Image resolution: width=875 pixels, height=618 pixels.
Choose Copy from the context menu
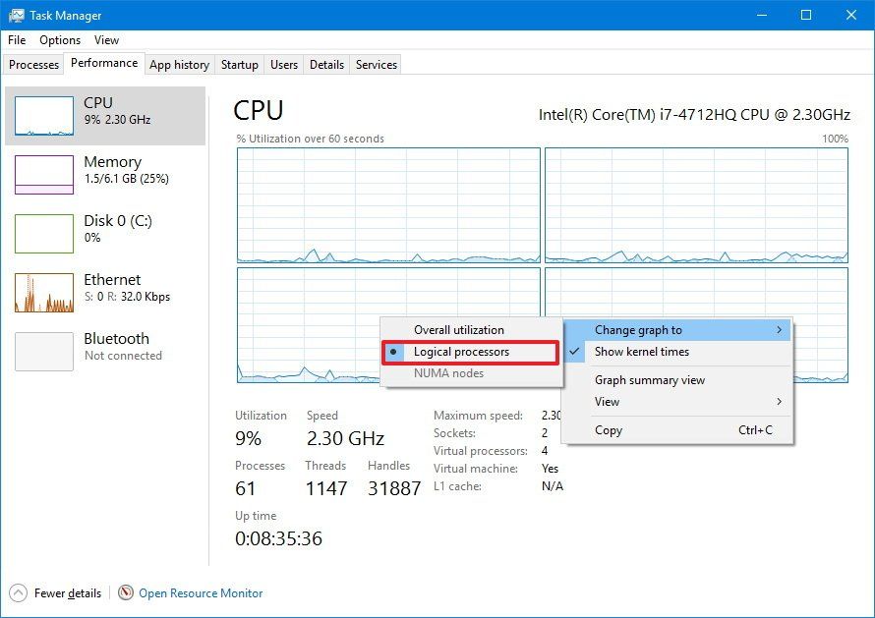609,430
